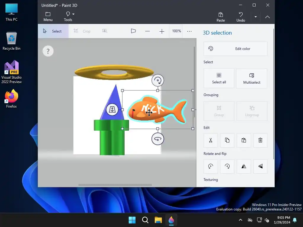Open the Recycle Bin desktop icon
The image size is (303, 227).
point(12,41)
